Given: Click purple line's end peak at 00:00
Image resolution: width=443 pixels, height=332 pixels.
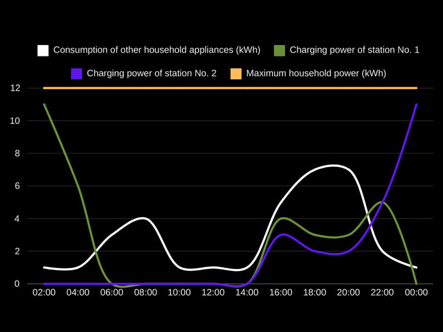Looking at the screenshot, I should point(416,105).
